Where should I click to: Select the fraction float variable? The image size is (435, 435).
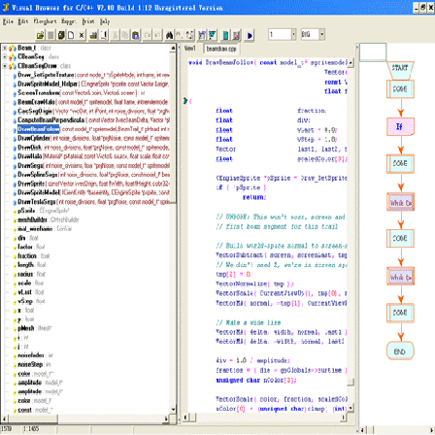click(27, 256)
